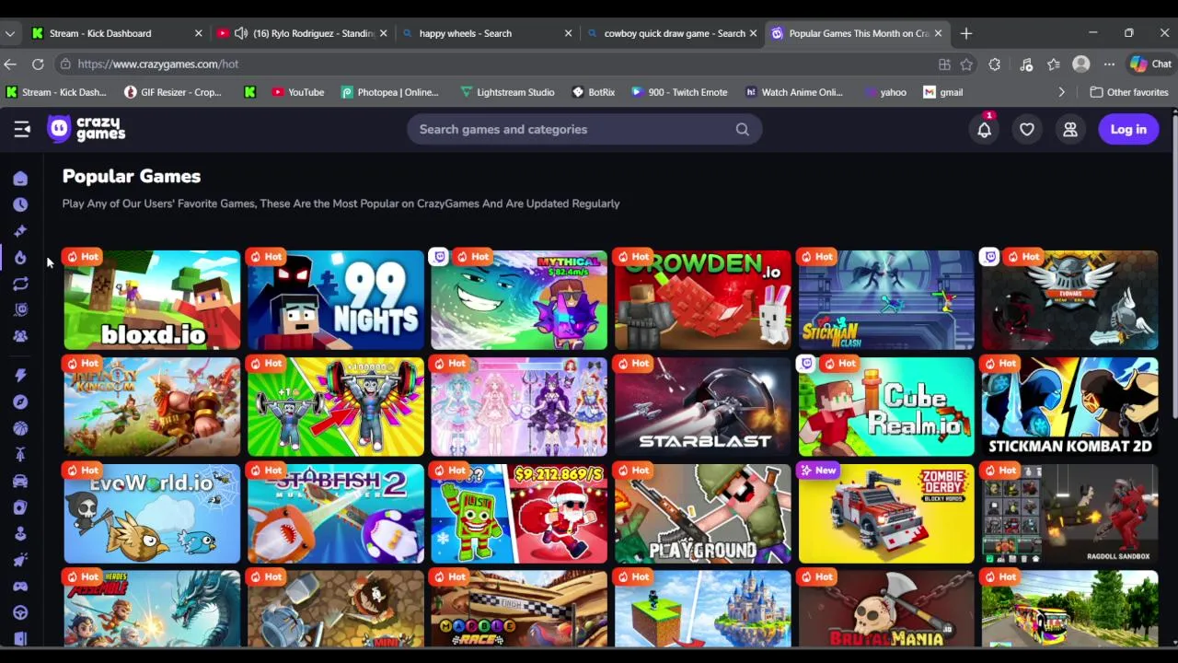Open the Zombie Derby game thumbnail
1178x663 pixels.
click(x=886, y=514)
